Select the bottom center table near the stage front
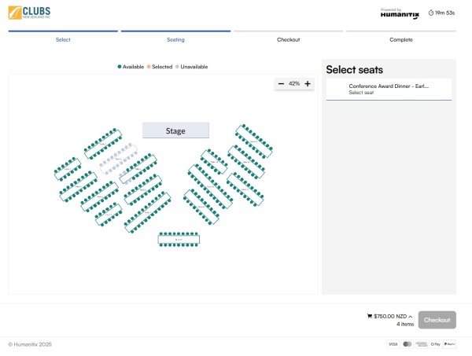 (179, 239)
